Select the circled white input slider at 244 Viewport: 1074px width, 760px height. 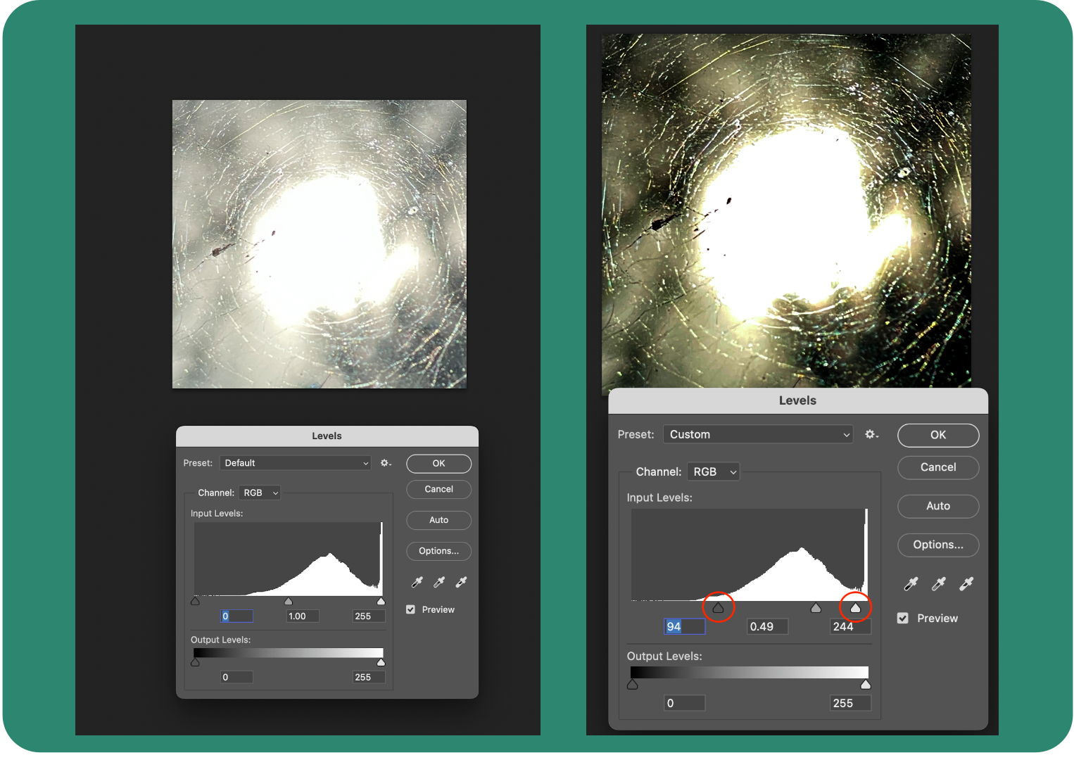coord(856,607)
